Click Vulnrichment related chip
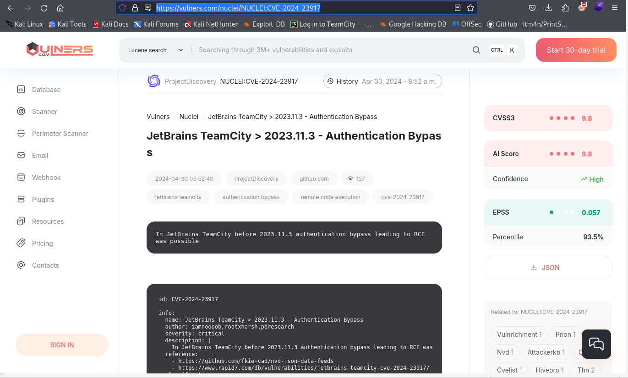The width and height of the screenshot is (628, 378). [x=519, y=335]
